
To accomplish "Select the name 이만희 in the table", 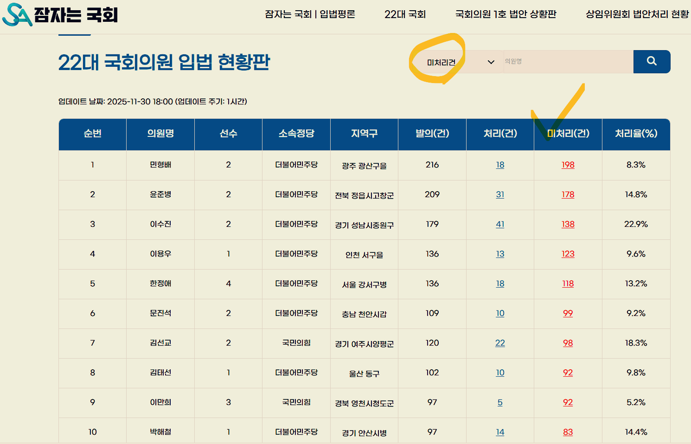I will coord(160,402).
